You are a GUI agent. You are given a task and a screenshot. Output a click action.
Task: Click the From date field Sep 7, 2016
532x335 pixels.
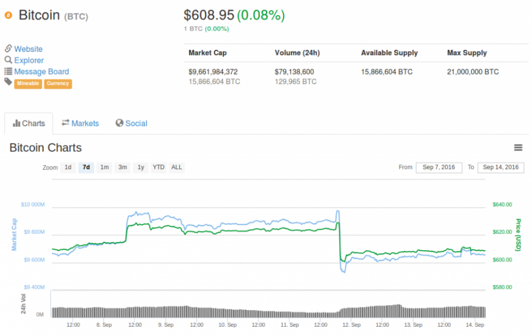tap(439, 167)
